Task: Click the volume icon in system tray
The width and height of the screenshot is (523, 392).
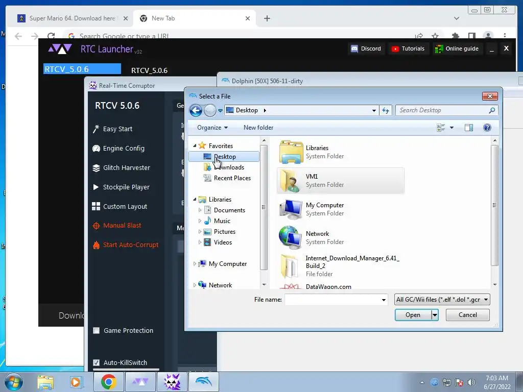Action: [x=471, y=382]
